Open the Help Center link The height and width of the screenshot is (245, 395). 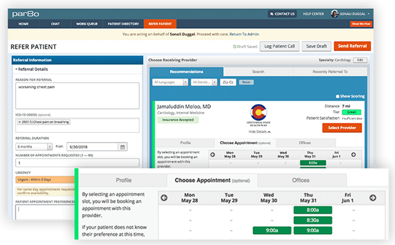pos(314,14)
